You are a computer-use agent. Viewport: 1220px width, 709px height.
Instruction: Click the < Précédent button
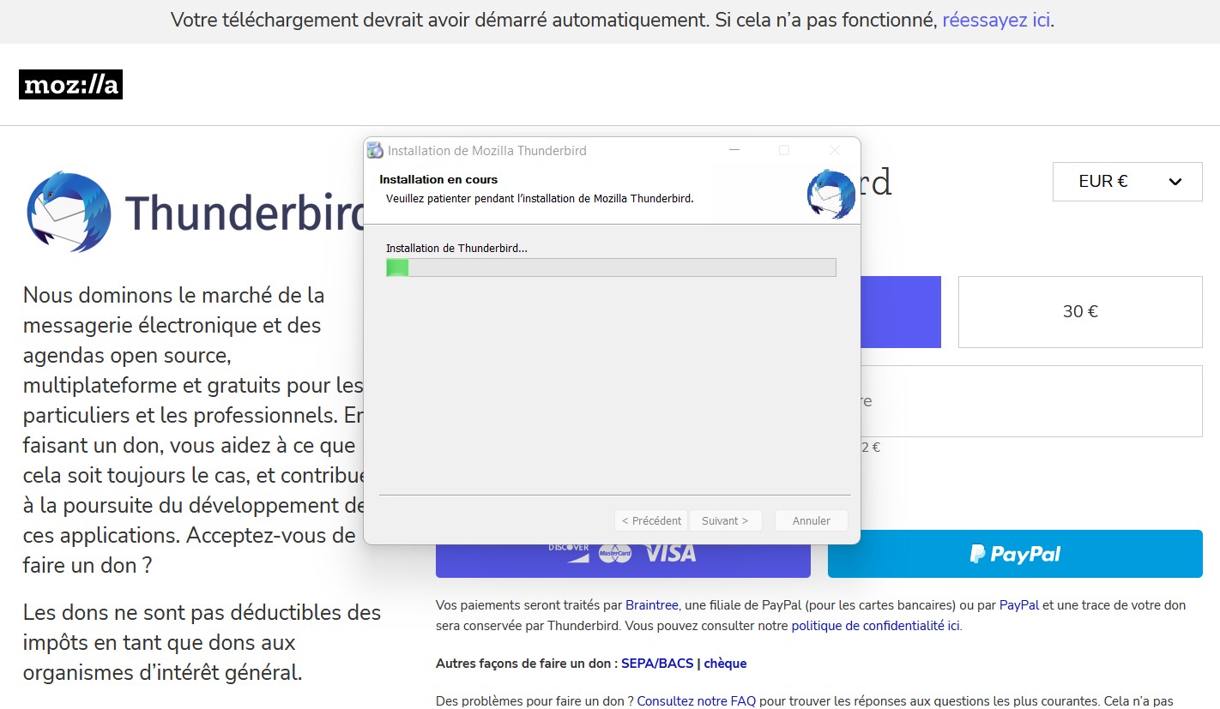[651, 520]
